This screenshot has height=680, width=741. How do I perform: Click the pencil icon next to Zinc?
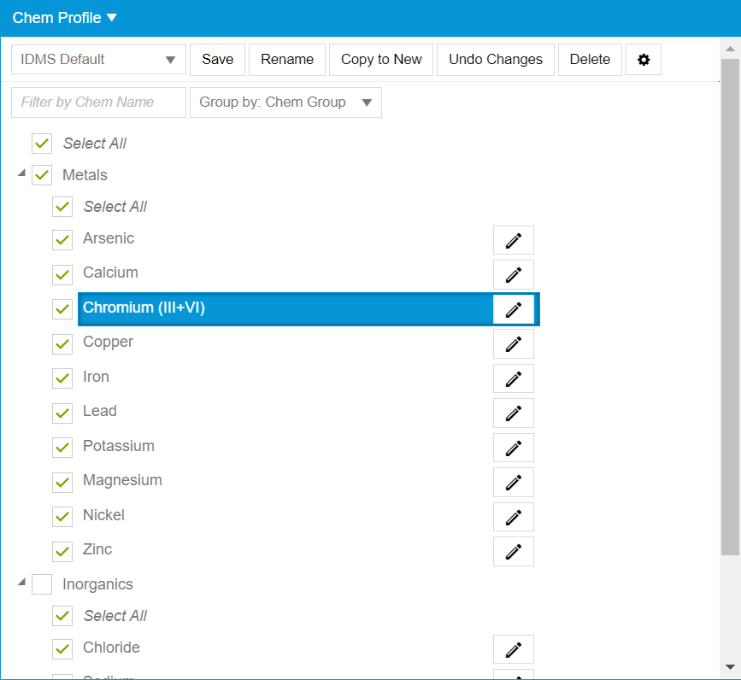[513, 551]
